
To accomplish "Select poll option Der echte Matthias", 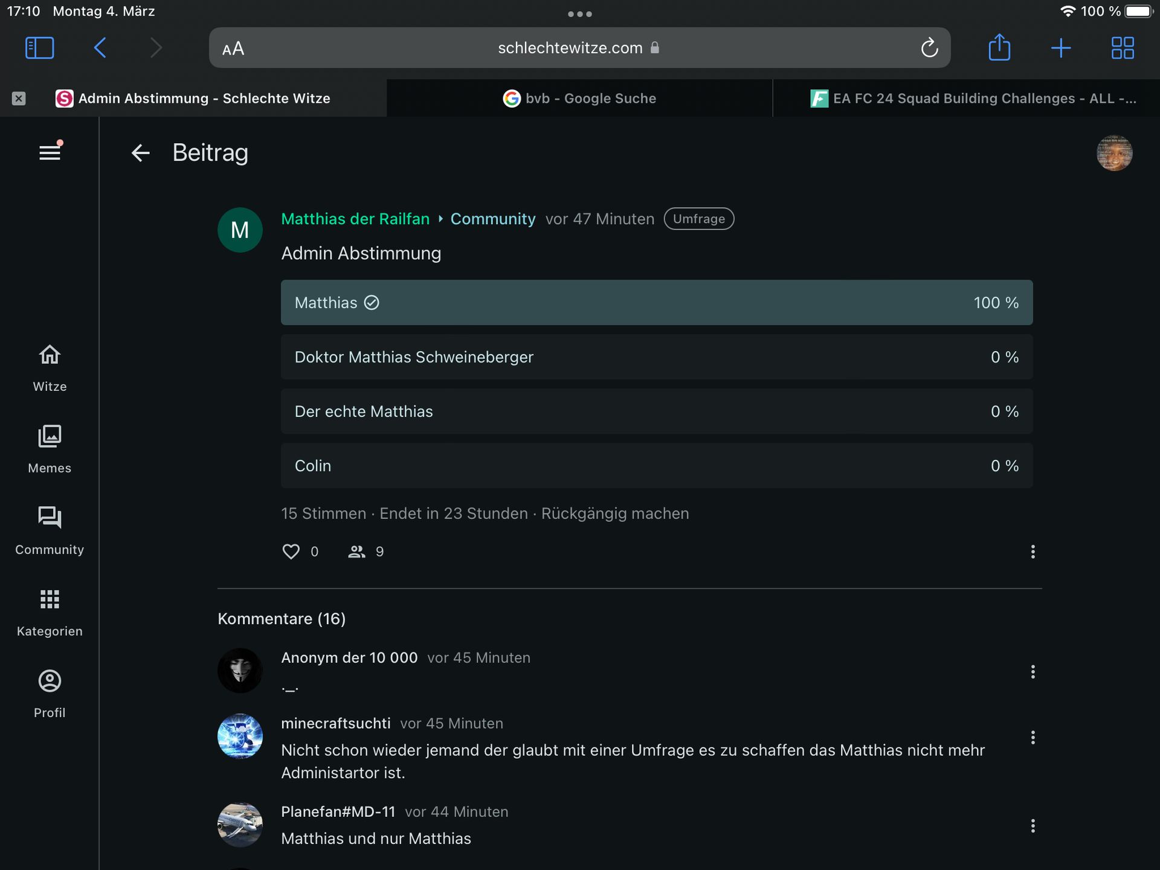I will pos(656,411).
